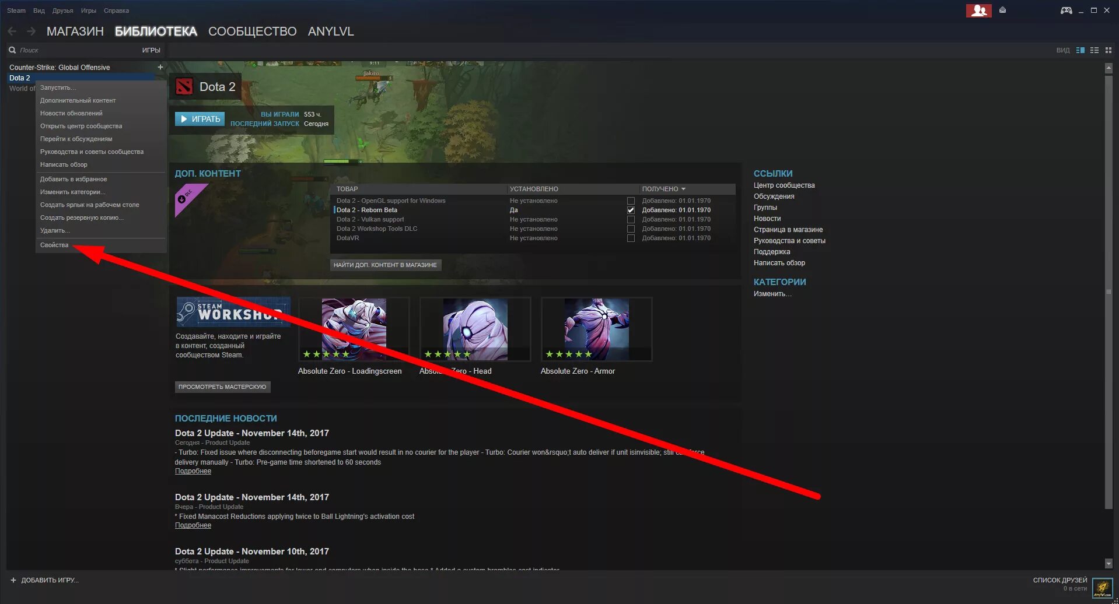The height and width of the screenshot is (604, 1119).
Task: Choose Создать ярлык на рабочем столе
Action: (101, 205)
